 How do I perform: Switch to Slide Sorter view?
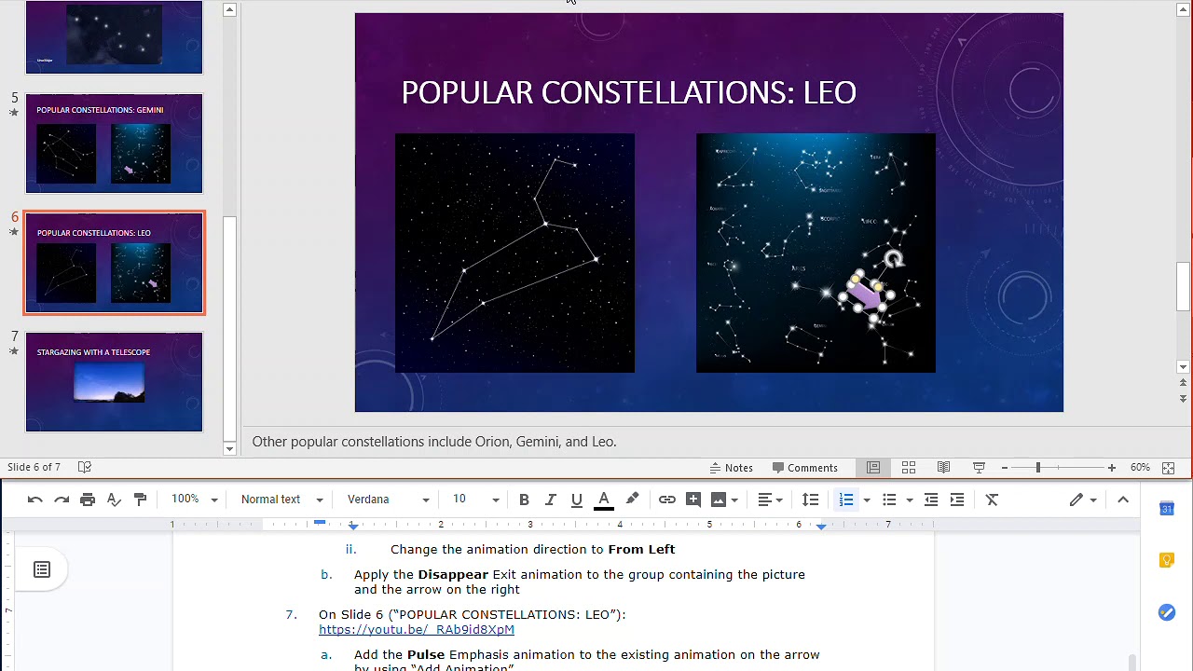click(x=909, y=468)
